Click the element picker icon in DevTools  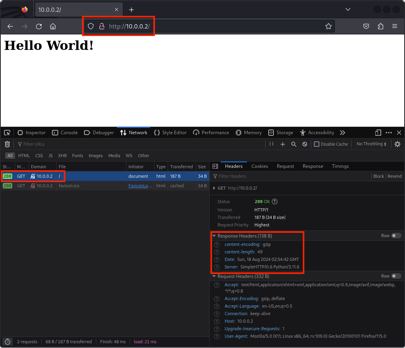point(7,133)
